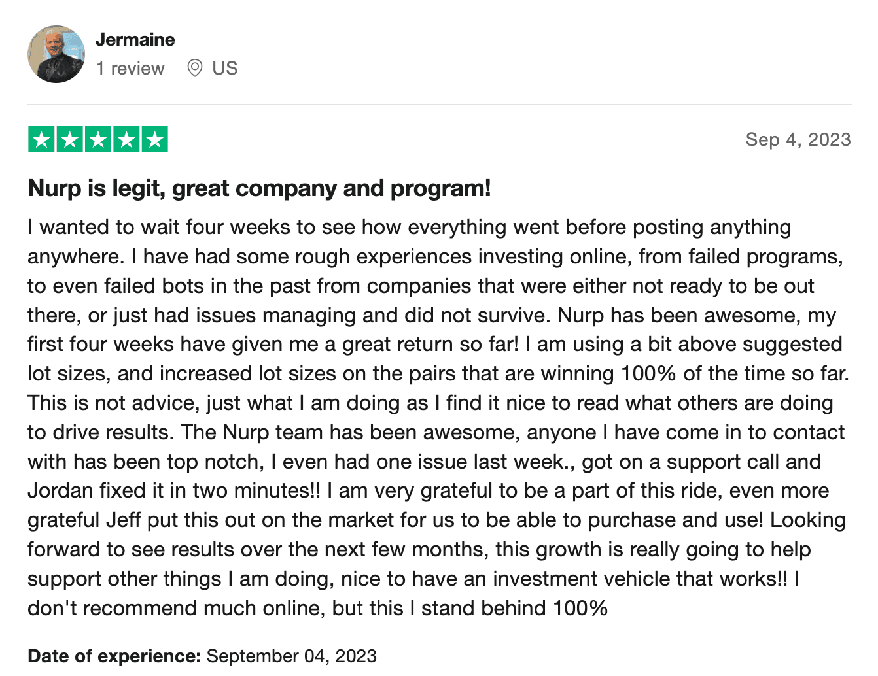
Task: Click the fifth green rating star
Action: 154,139
